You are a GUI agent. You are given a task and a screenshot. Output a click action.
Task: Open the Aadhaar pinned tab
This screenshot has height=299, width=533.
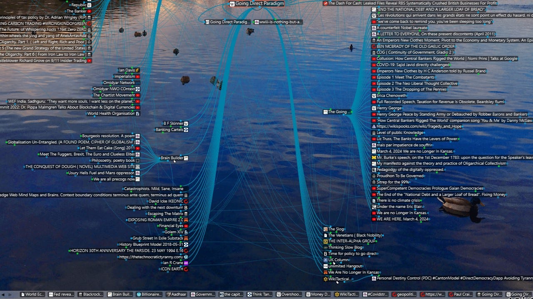177,294
